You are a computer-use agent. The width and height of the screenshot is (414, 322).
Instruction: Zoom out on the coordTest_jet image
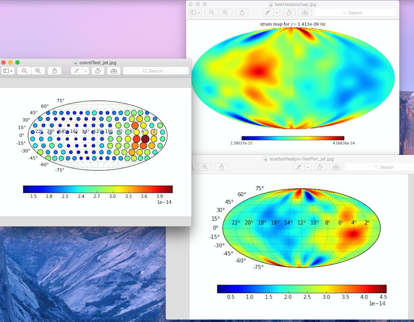(x=24, y=70)
